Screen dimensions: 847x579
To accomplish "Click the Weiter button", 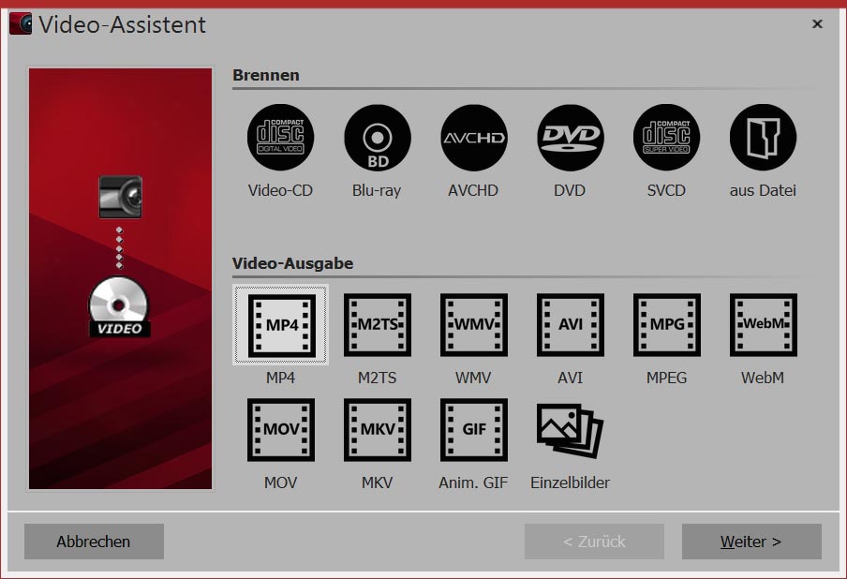I will pos(751,542).
